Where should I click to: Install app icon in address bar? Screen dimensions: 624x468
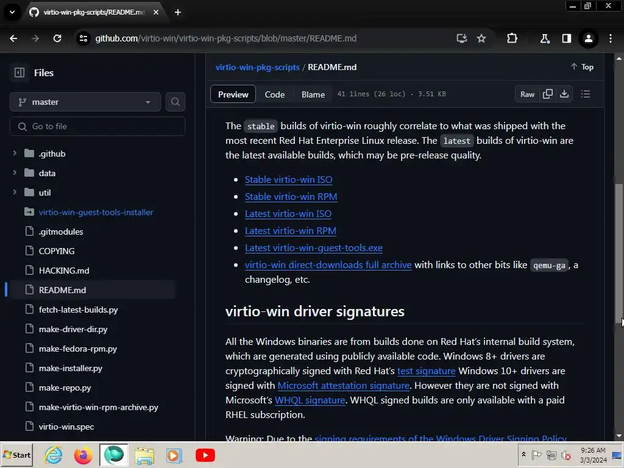[462, 38]
